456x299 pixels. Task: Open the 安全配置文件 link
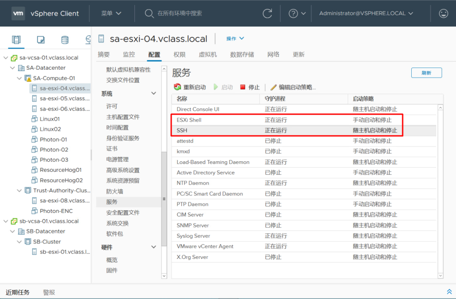point(123,212)
